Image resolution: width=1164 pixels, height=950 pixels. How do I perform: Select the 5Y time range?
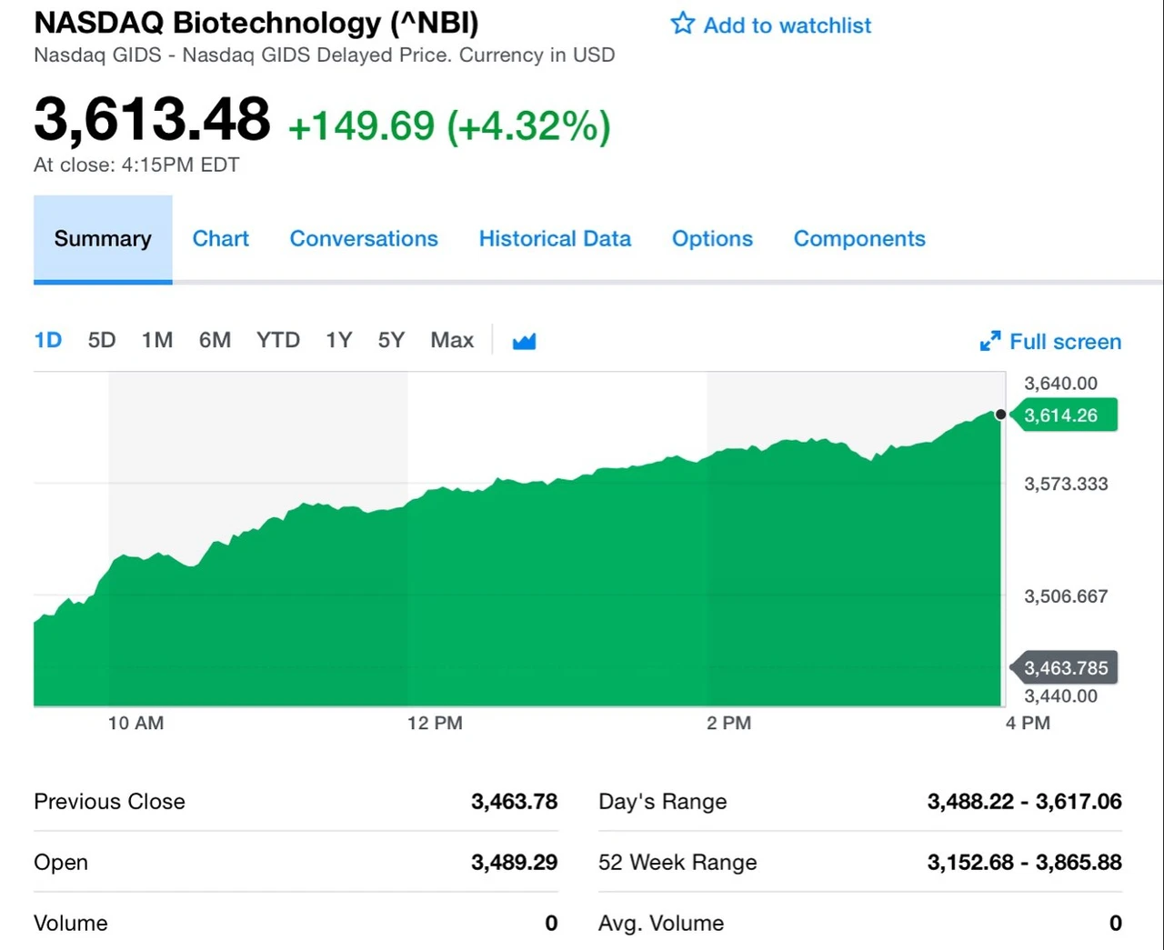[390, 339]
